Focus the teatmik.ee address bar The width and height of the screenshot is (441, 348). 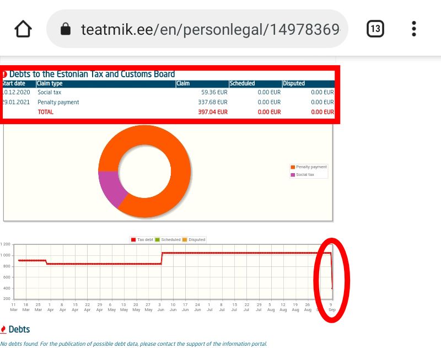pyautogui.click(x=197, y=29)
